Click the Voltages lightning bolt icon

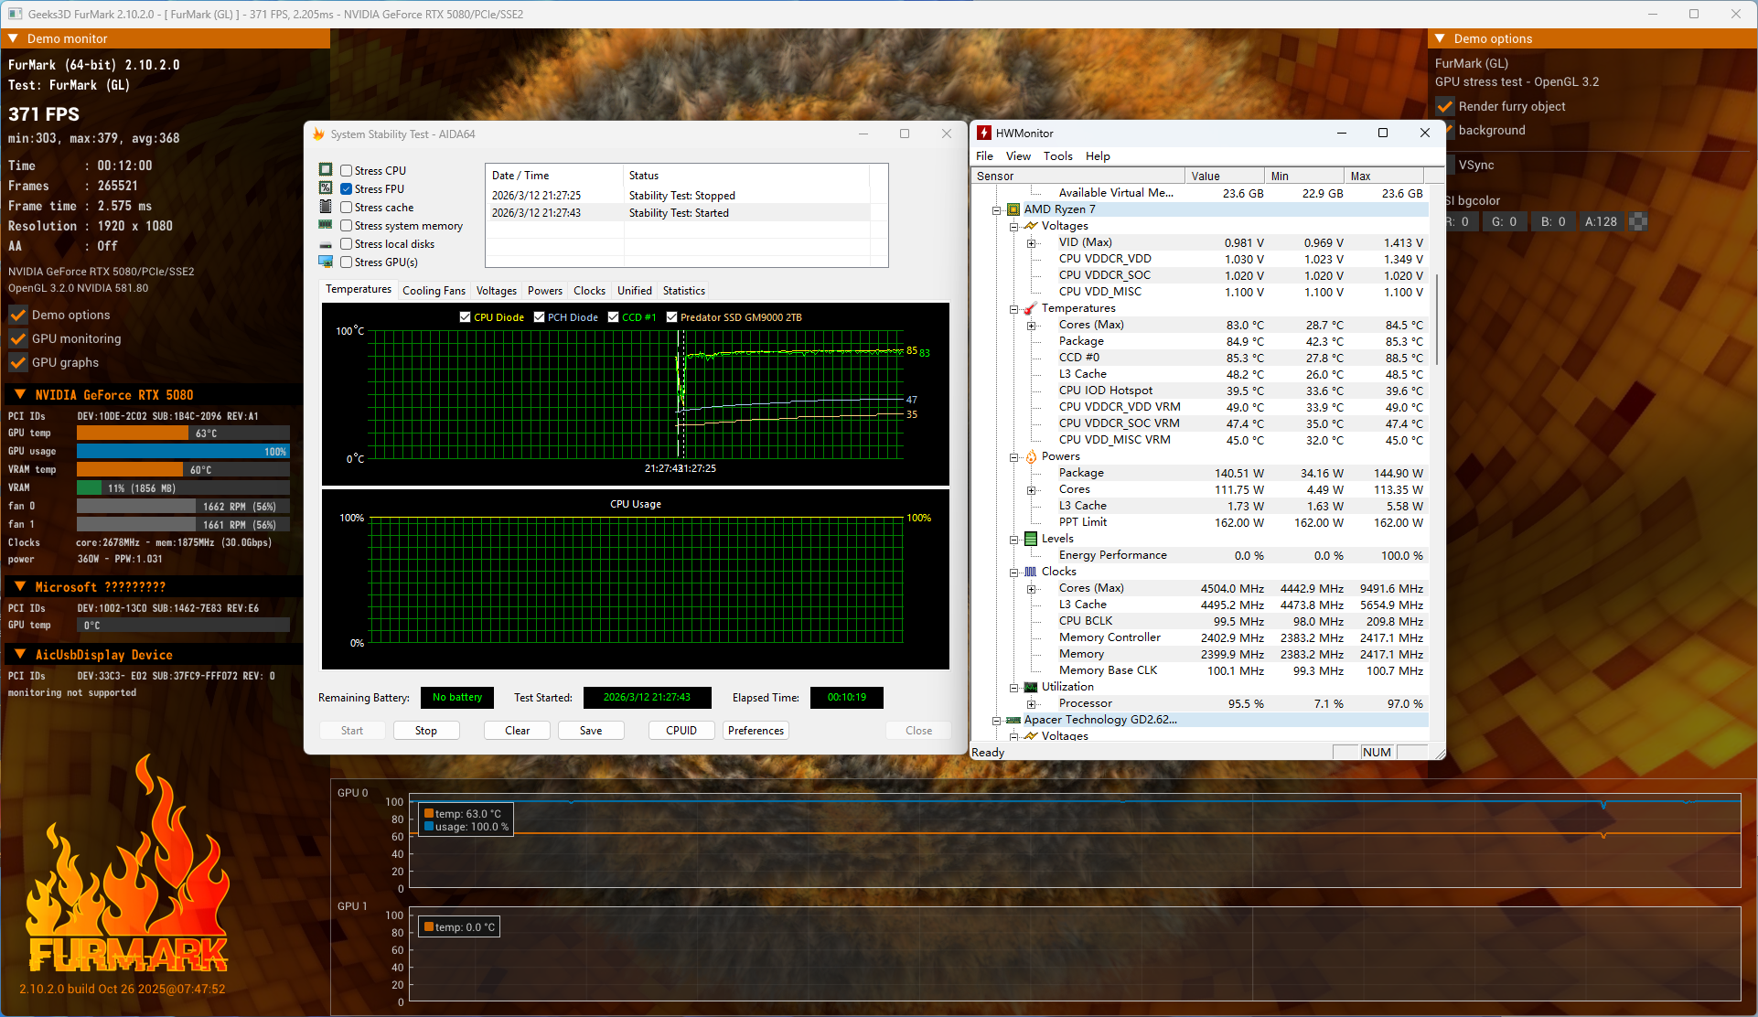1031,226
